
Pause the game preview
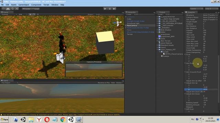[110, 9]
